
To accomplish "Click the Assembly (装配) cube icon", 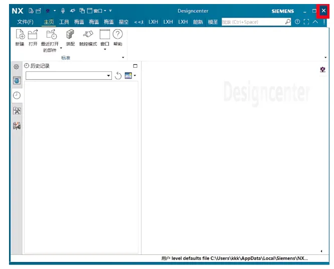I will [70, 34].
